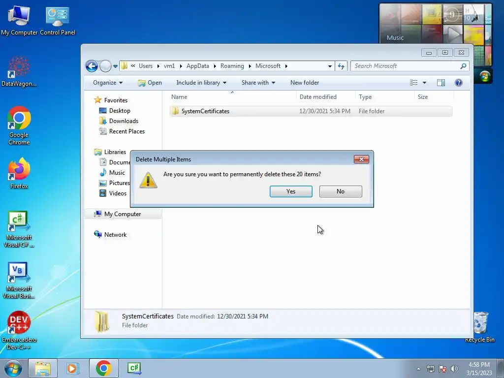Cancel deletion with the No button

pyautogui.click(x=341, y=191)
